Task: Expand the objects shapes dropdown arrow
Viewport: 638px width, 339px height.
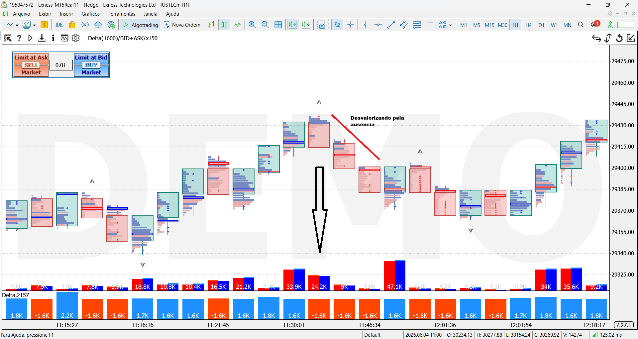Action: point(450,25)
